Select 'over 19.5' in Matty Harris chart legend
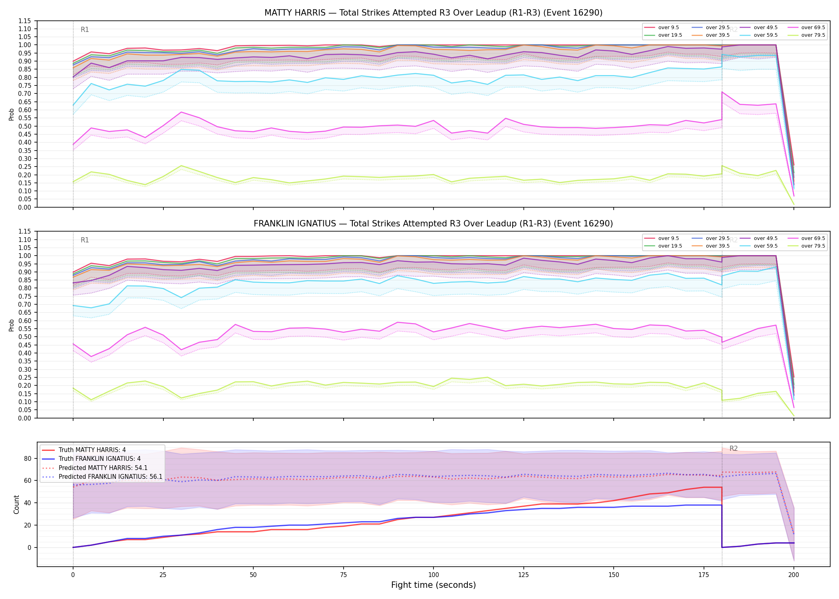The image size is (839, 599). [x=663, y=35]
